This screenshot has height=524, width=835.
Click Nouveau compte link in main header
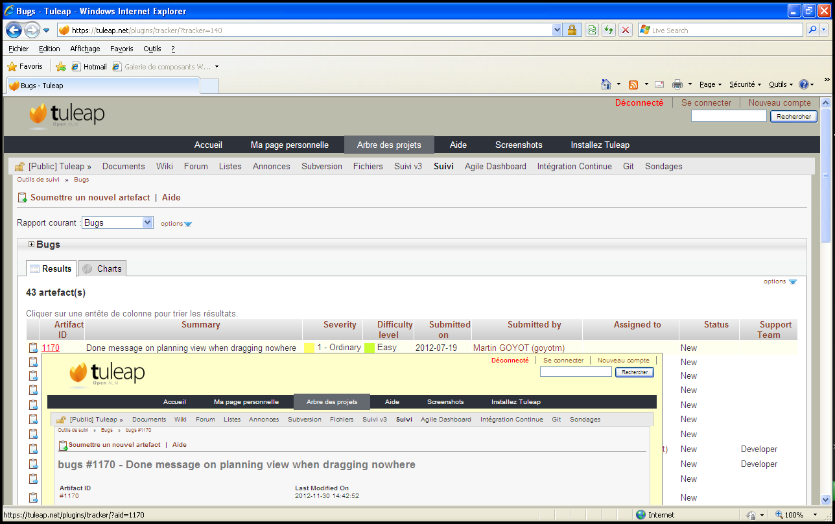coord(779,102)
